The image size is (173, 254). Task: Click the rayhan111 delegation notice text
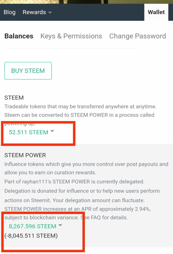pos(74,182)
